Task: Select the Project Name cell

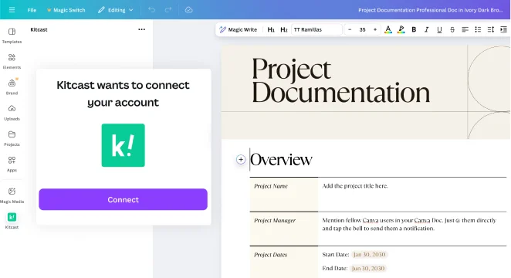Action: pos(284,195)
